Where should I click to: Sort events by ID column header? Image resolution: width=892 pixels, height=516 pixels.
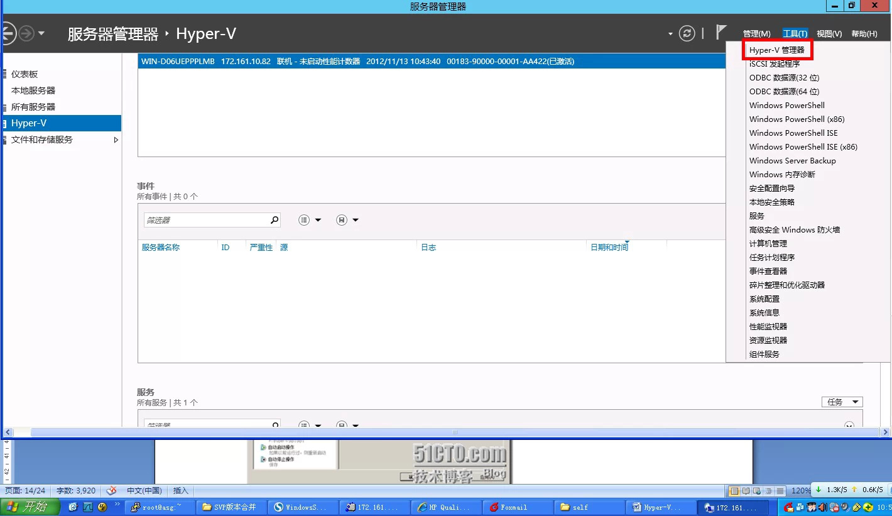tap(226, 248)
